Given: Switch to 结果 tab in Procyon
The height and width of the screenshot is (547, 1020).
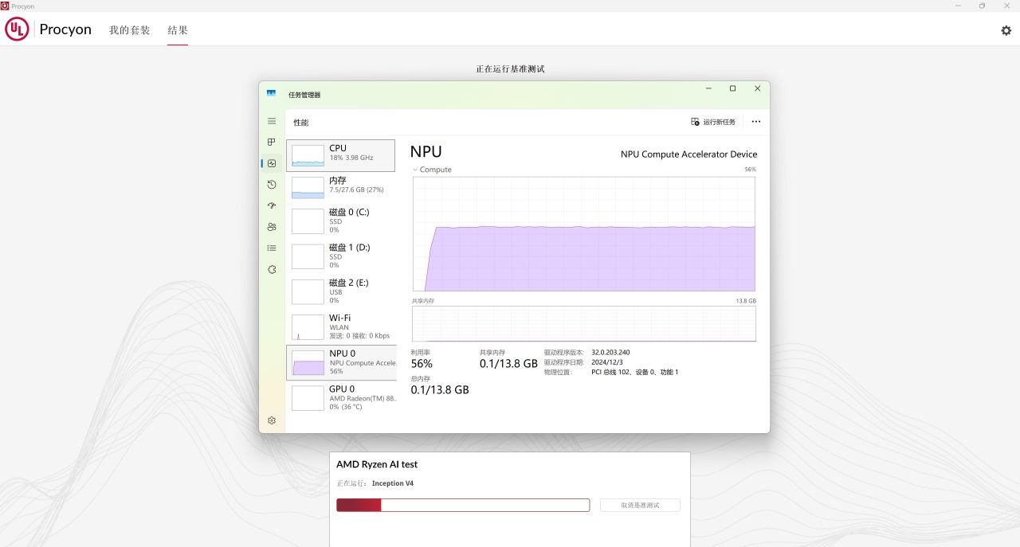Looking at the screenshot, I should [x=178, y=30].
